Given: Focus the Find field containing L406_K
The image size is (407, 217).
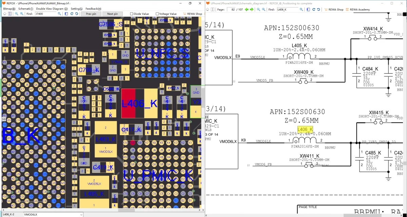Looking at the screenshot, I should 287,10.
